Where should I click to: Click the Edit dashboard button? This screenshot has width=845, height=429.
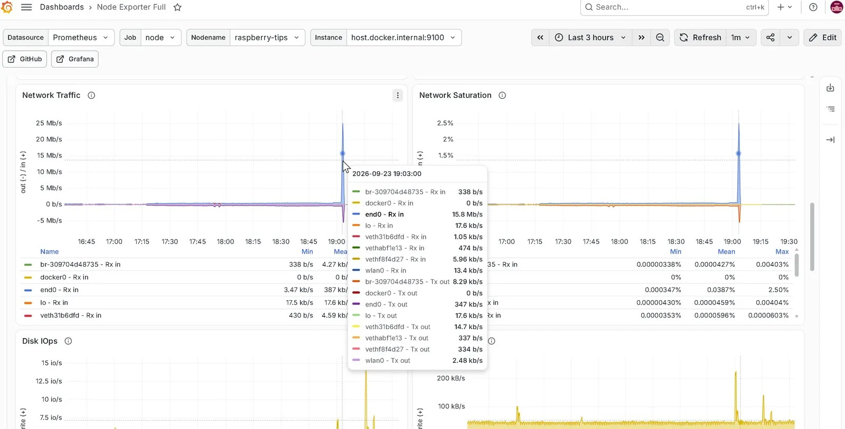click(x=823, y=38)
